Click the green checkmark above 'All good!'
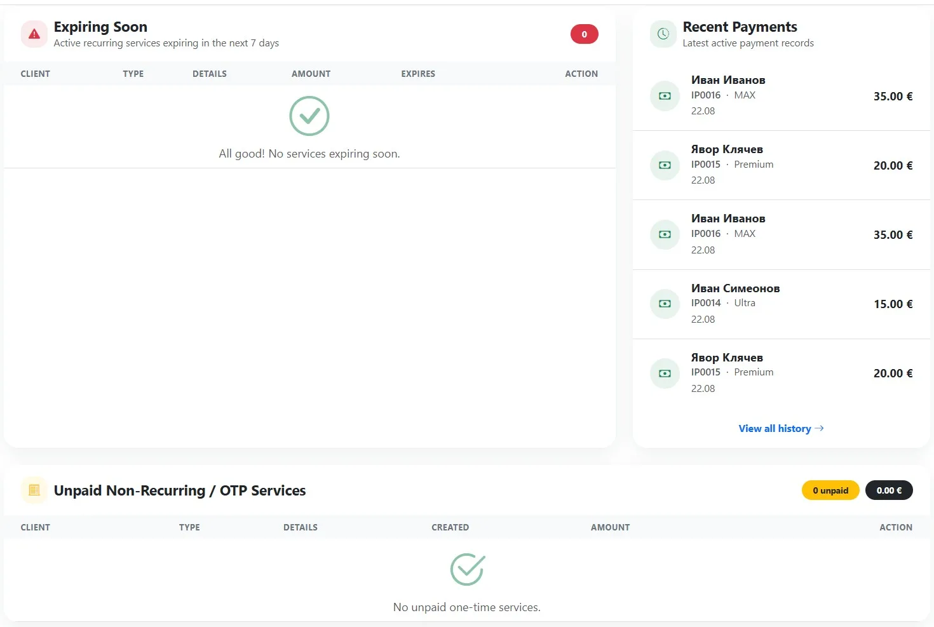The image size is (934, 627). (309, 116)
